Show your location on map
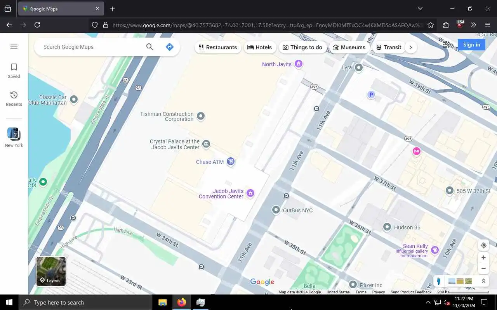 [483, 245]
